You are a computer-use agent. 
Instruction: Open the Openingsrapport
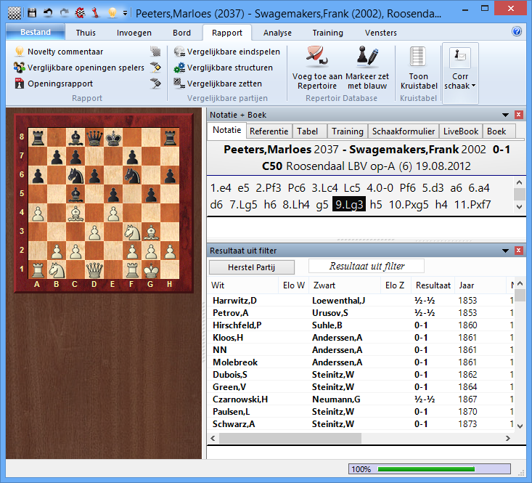54,84
